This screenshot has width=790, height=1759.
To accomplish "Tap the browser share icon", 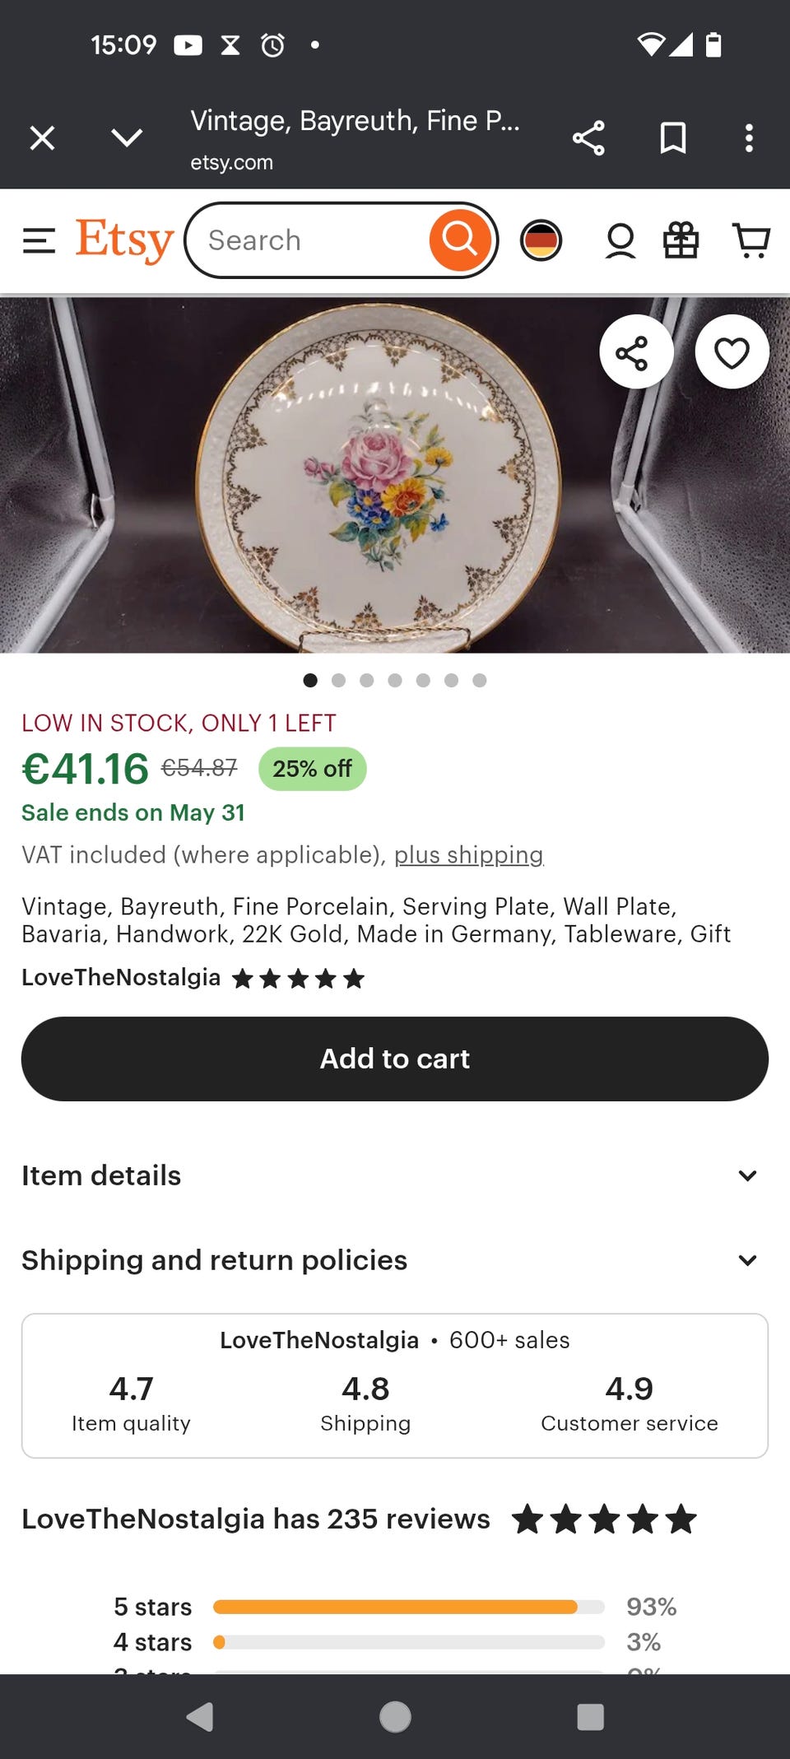I will coord(588,137).
